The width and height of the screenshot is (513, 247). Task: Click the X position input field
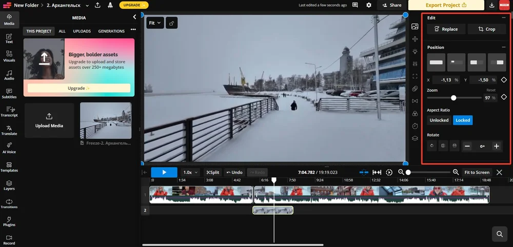coord(446,80)
